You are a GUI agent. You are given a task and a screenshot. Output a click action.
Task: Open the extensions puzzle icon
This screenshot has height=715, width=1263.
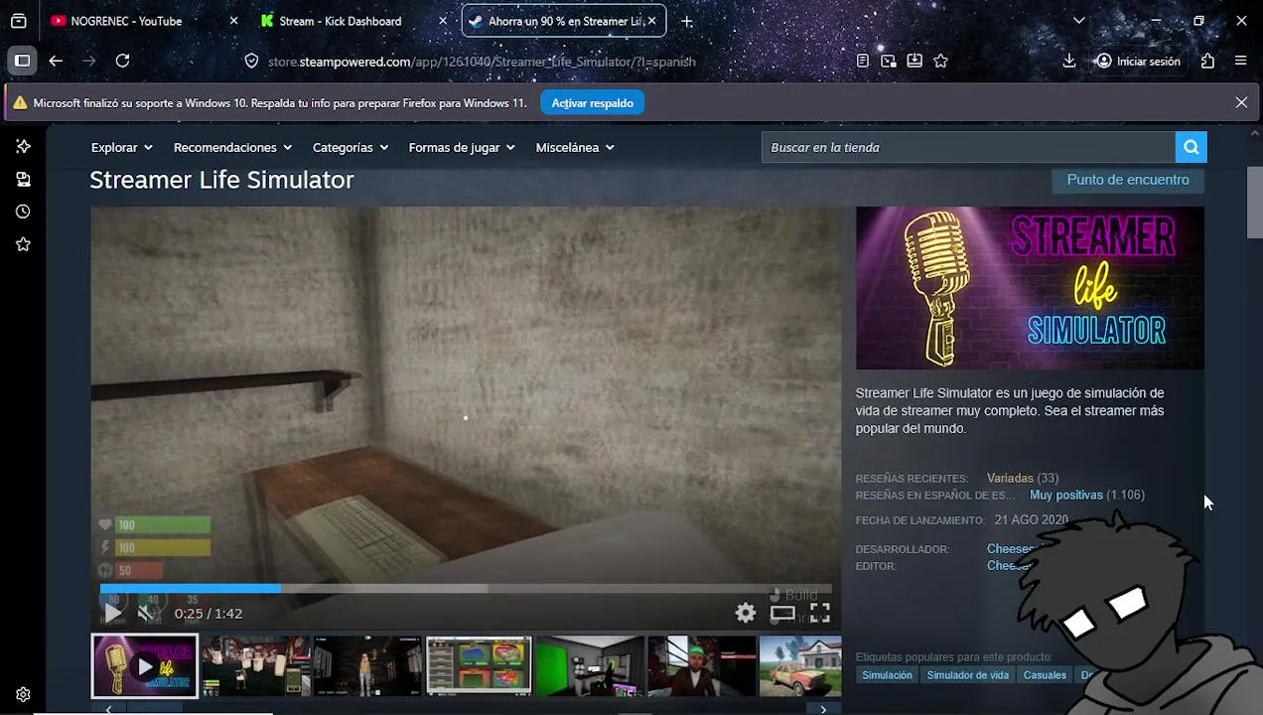click(1207, 61)
